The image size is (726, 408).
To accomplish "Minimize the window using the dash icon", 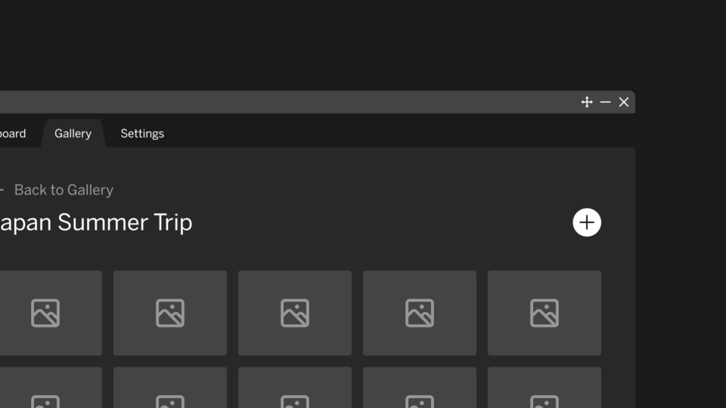I will 605,102.
